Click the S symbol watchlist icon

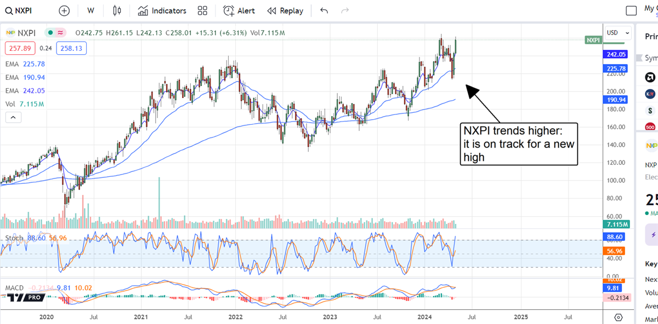[x=651, y=111]
